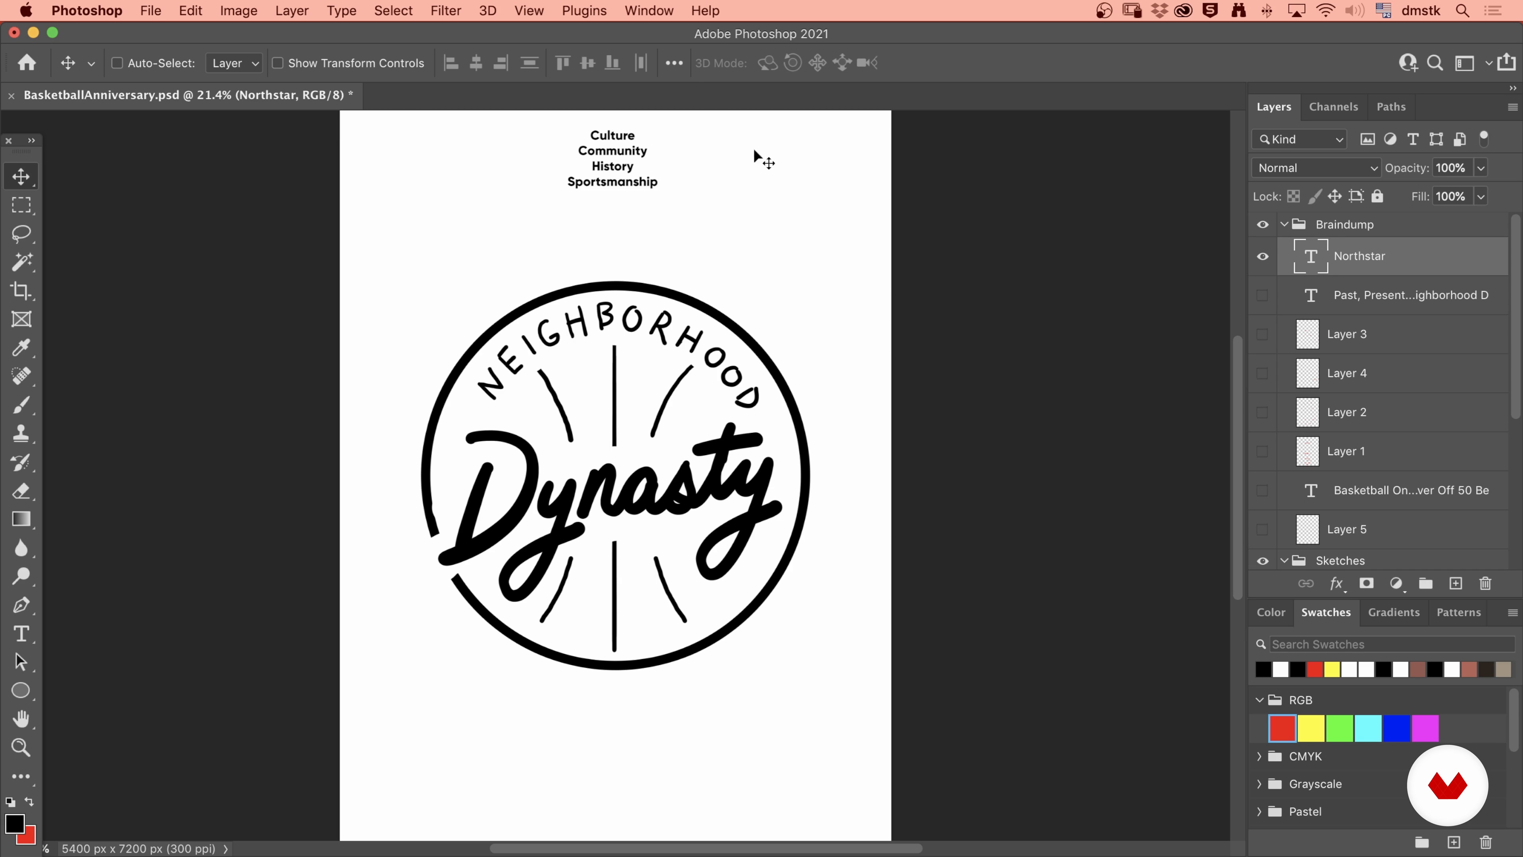Hide the Braindump group

pyautogui.click(x=1263, y=225)
